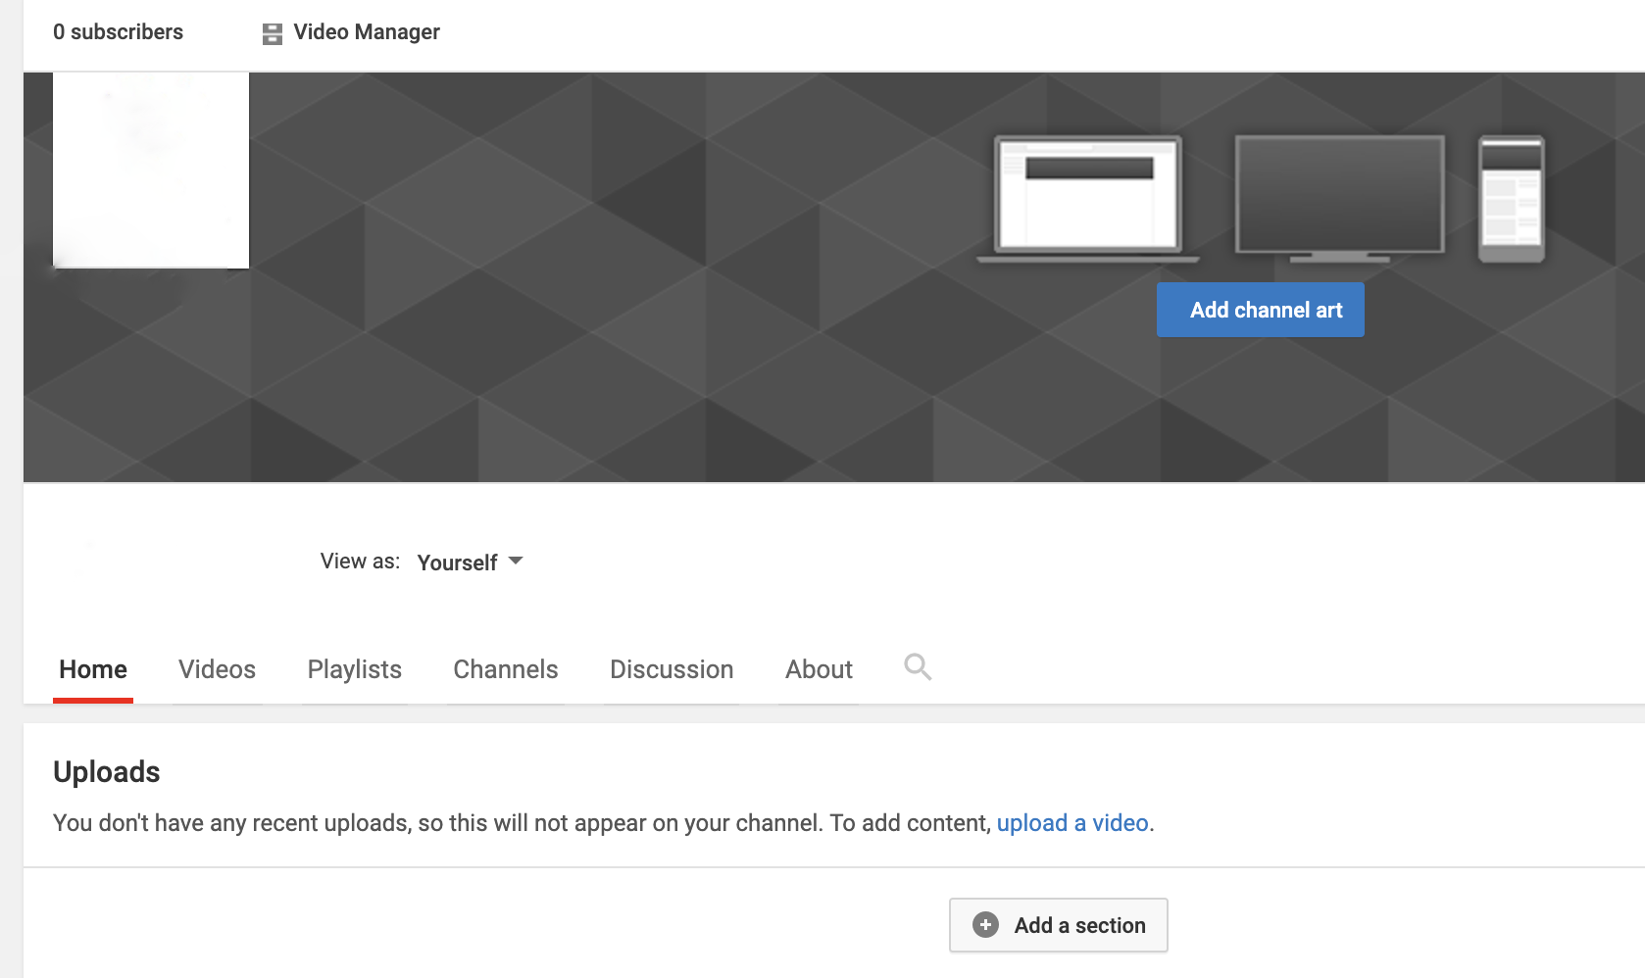Click the plus icon in Add a section
1645x978 pixels.
coord(985,924)
